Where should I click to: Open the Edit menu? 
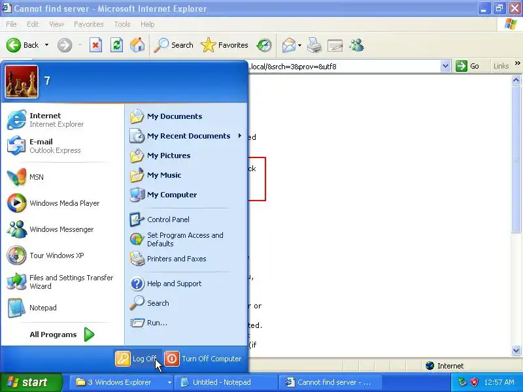tap(33, 24)
